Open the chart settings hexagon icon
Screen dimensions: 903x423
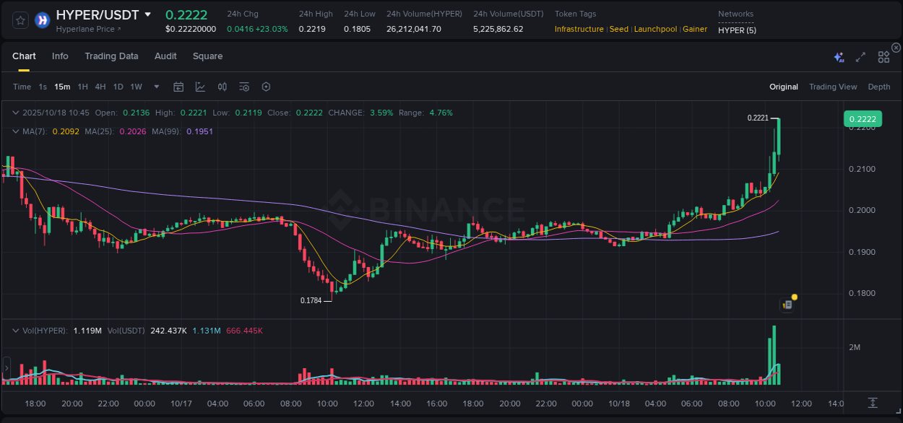266,87
